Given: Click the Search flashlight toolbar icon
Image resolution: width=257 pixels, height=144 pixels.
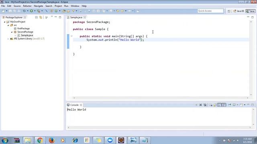Looking at the screenshot, I should [73, 11].
